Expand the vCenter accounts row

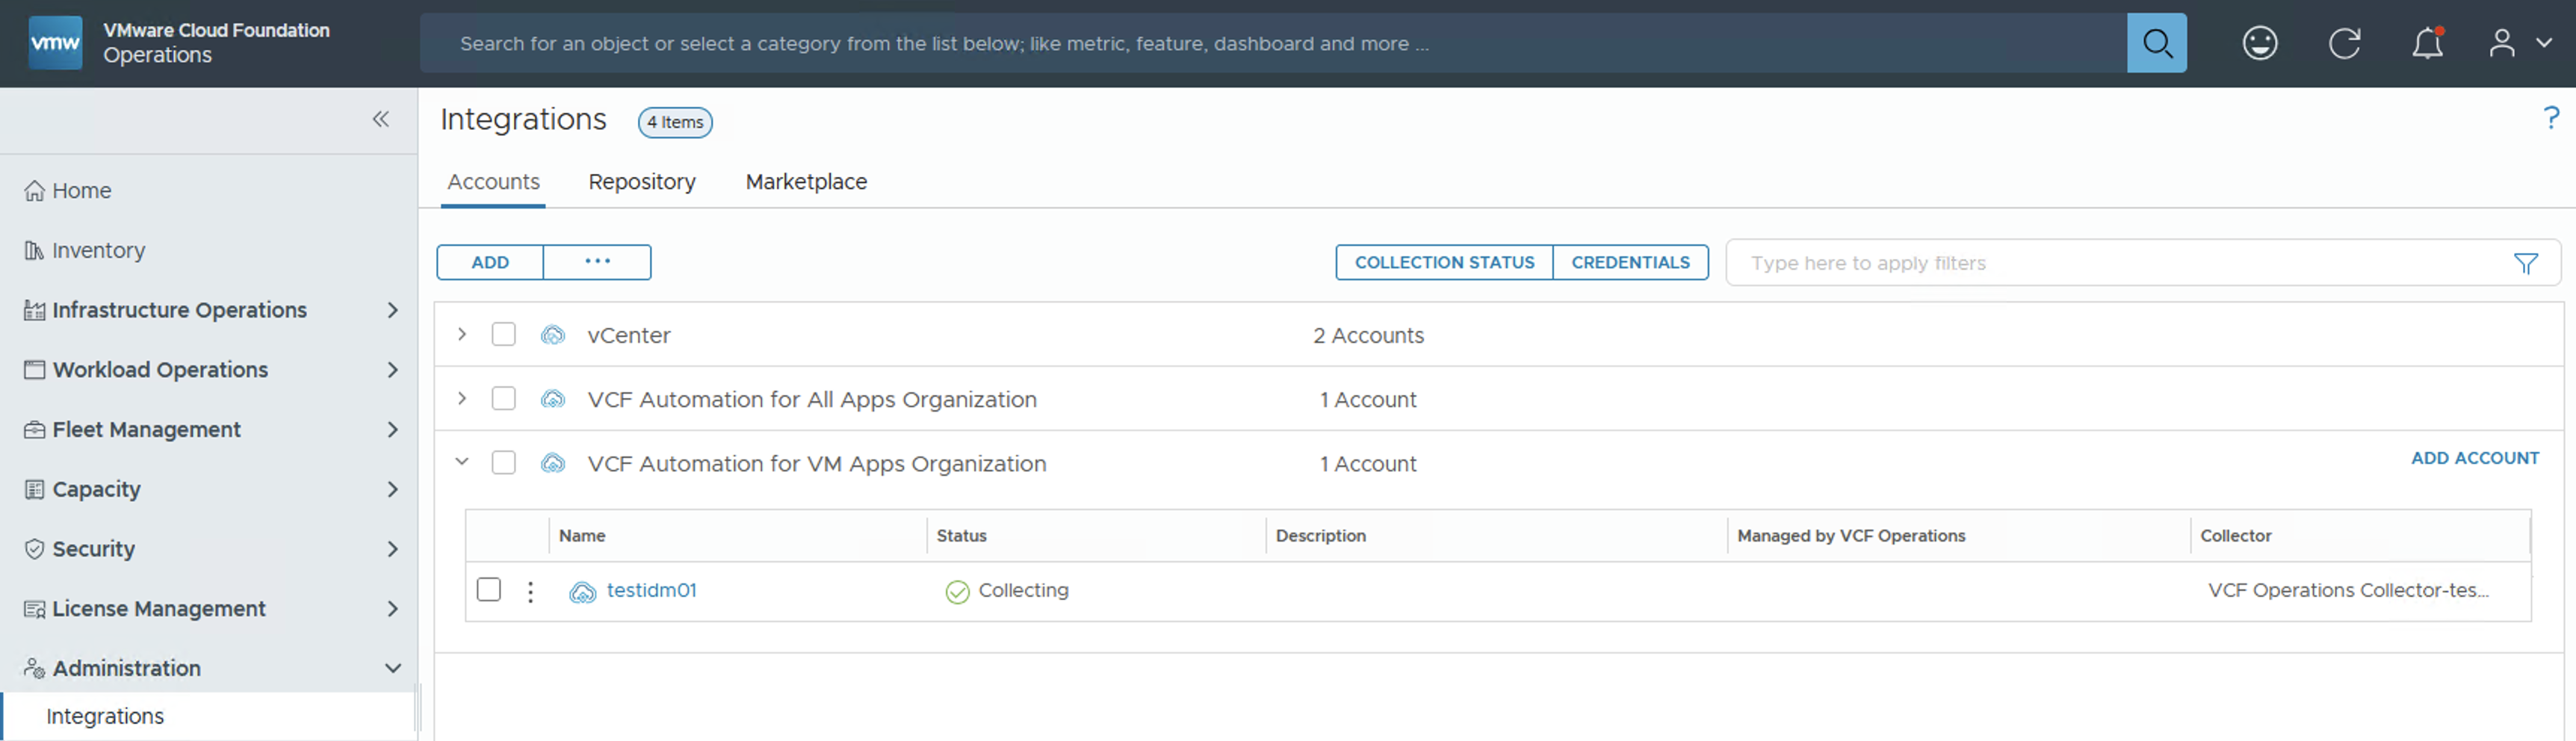462,334
